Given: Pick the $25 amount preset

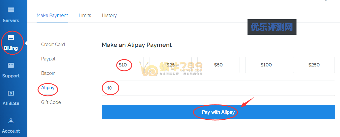Looking at the screenshot, I should coord(171,65).
